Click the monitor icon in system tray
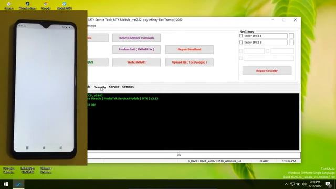Viewport: 336px width, 189px height. (x=292, y=184)
